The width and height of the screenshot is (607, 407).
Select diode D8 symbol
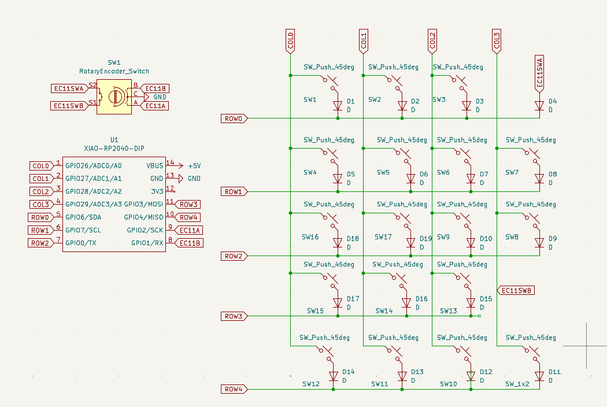539,179
